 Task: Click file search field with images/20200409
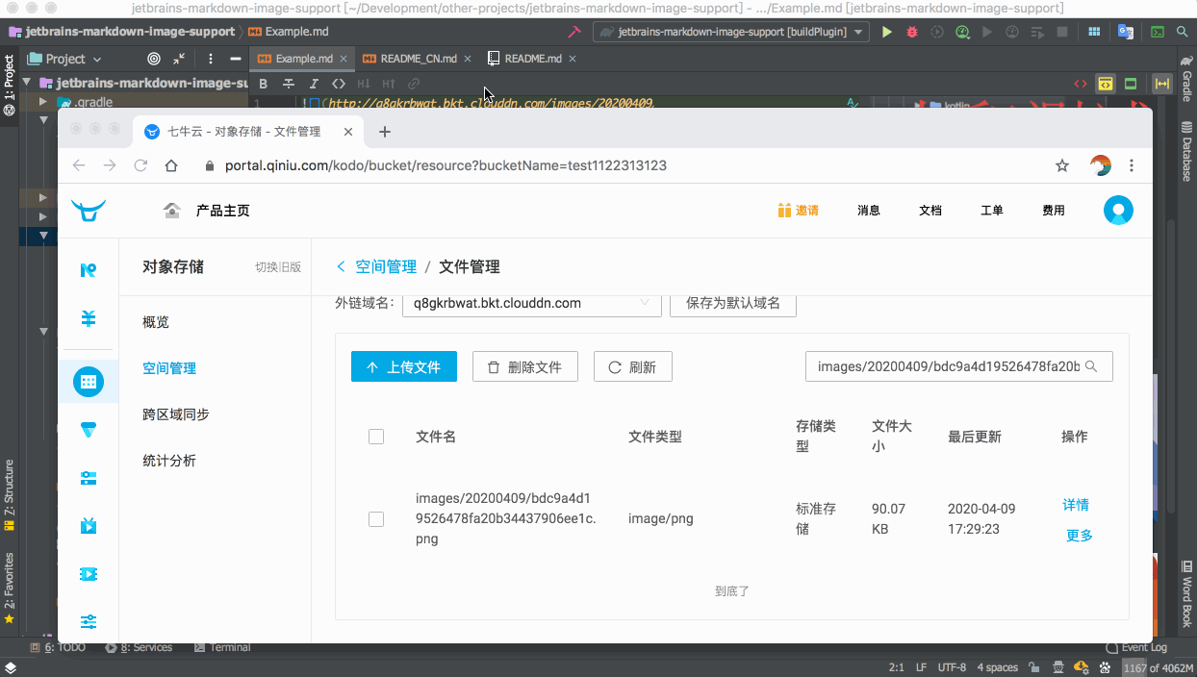click(x=959, y=366)
